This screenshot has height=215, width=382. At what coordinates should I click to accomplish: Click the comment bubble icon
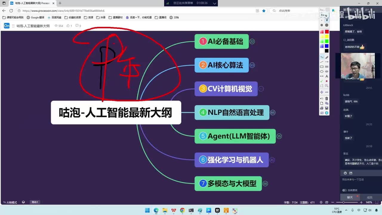point(77,26)
